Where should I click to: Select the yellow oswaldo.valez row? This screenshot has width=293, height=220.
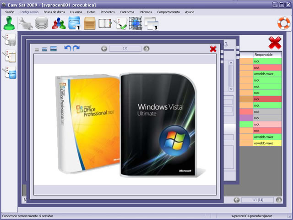pos(267,143)
